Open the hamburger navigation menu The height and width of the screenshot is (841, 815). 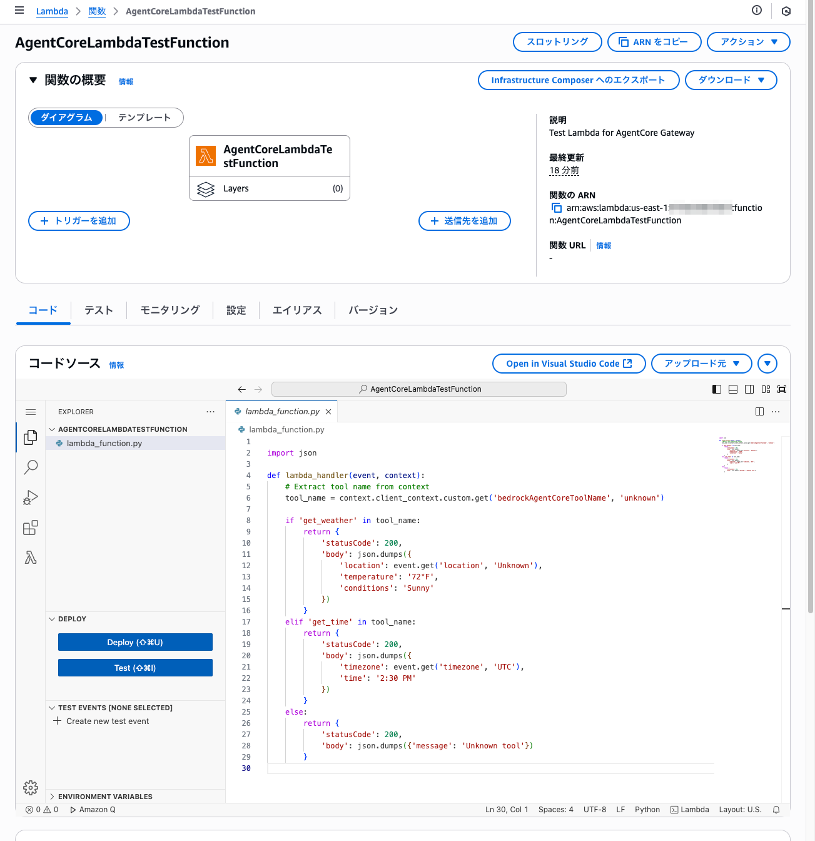click(19, 11)
